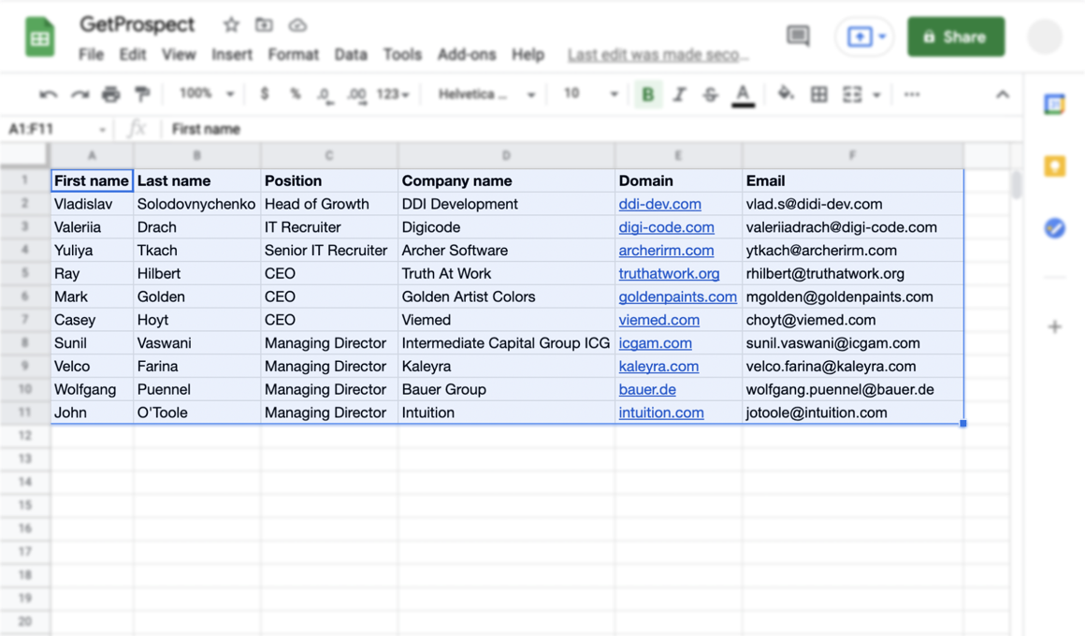Check cloud save status icon
1085x636 pixels.
point(297,25)
